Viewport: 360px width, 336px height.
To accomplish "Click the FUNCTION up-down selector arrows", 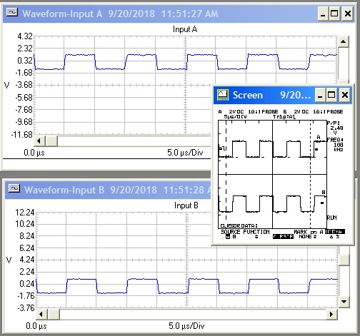I will [x=256, y=237].
